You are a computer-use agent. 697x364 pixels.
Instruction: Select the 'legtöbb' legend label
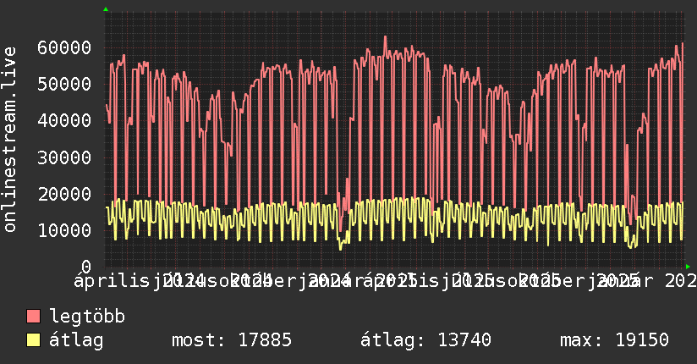87,317
